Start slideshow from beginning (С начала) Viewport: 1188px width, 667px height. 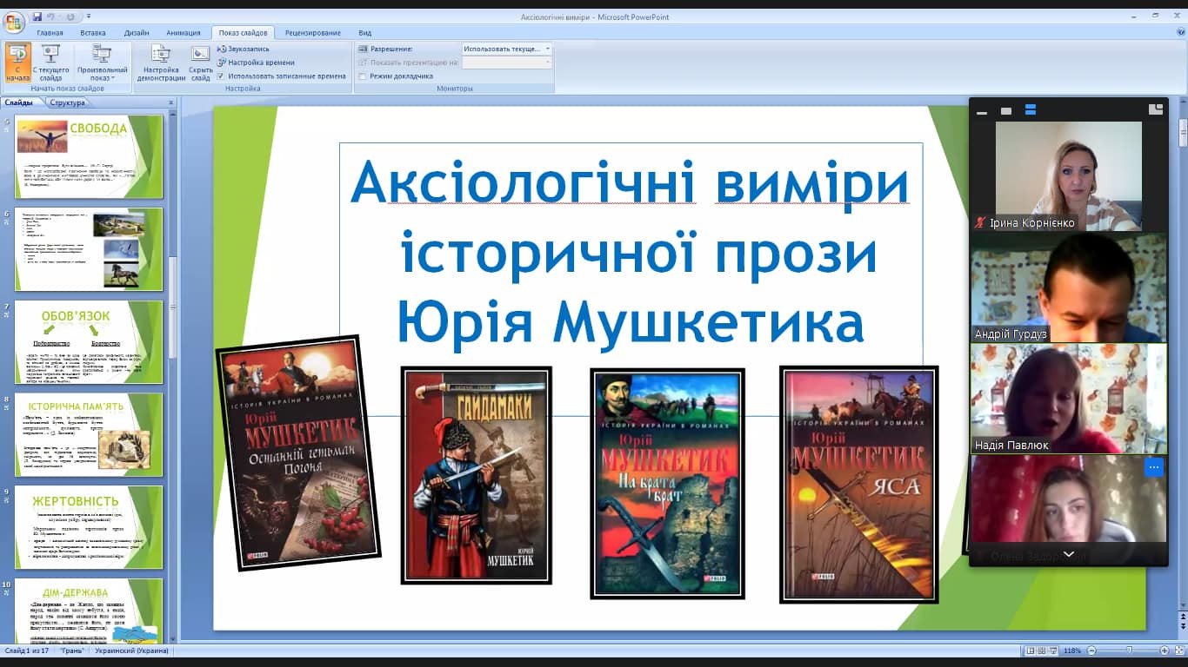point(17,63)
